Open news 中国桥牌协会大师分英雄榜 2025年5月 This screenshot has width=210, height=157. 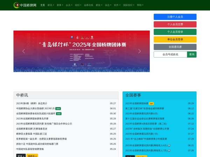point(35,109)
